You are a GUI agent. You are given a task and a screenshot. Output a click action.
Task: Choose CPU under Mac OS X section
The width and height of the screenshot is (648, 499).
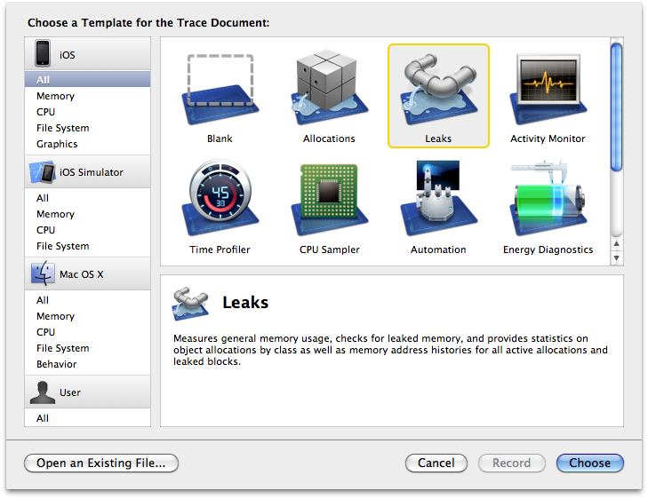pyautogui.click(x=88, y=332)
